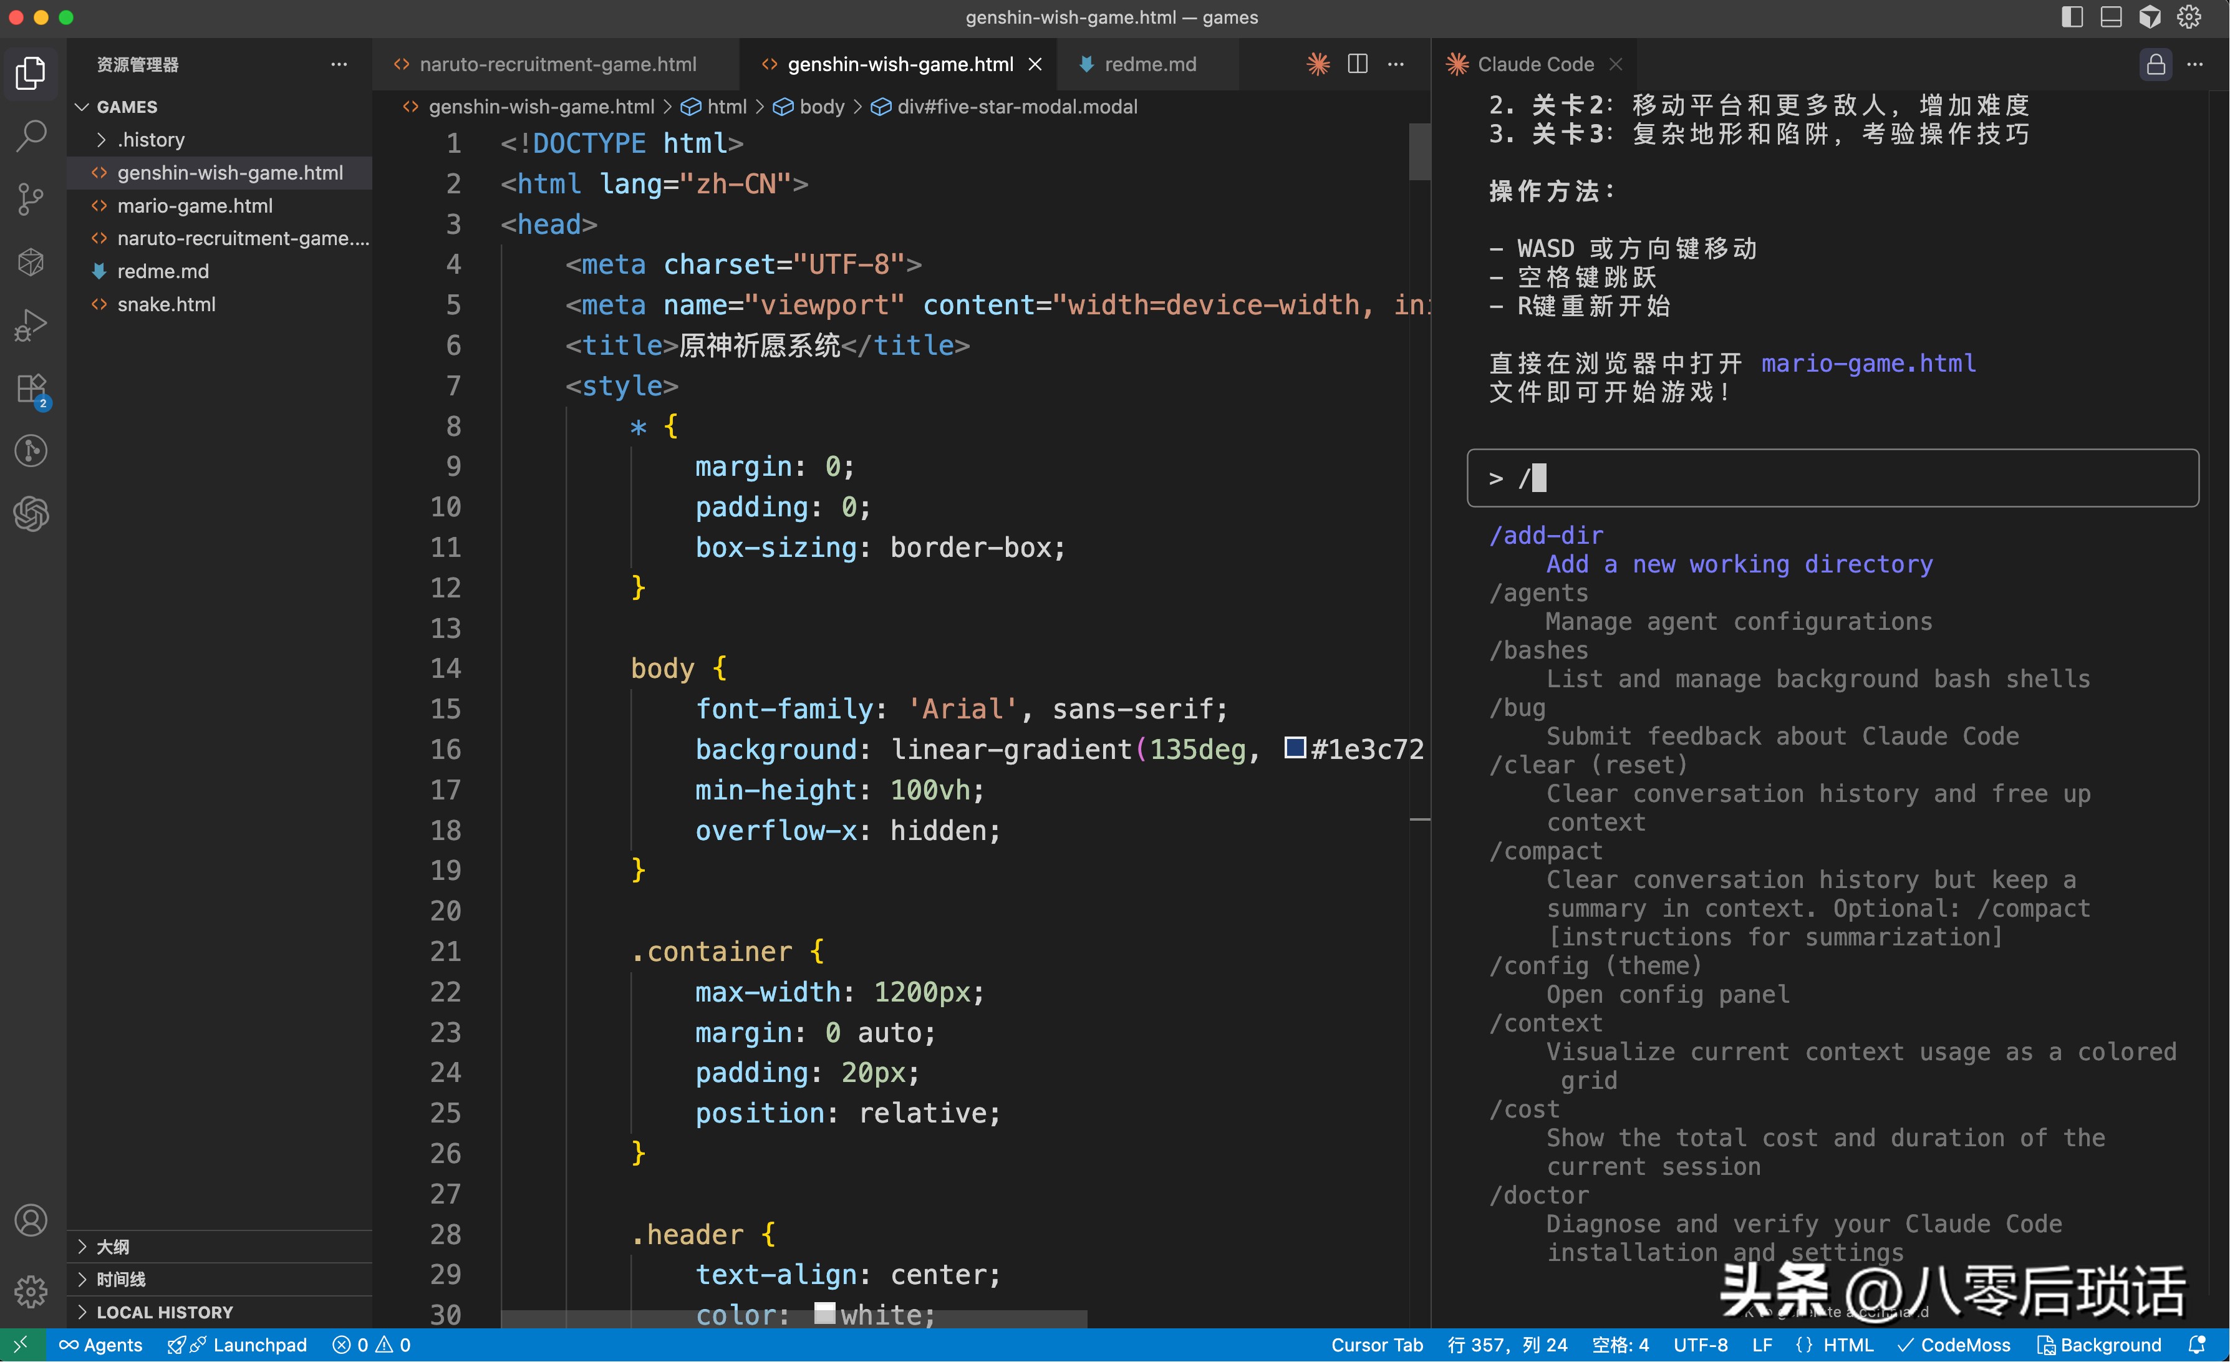The width and height of the screenshot is (2230, 1362).
Task: Toggle primary sidebar visibility in title bar
Action: pyautogui.click(x=2072, y=17)
